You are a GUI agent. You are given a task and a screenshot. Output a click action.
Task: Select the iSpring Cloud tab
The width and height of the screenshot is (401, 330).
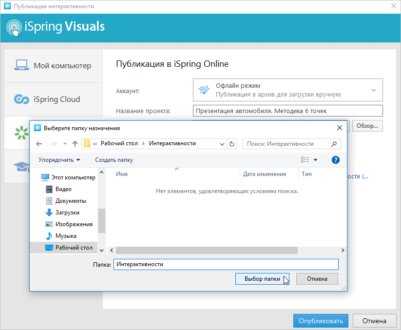point(54,99)
